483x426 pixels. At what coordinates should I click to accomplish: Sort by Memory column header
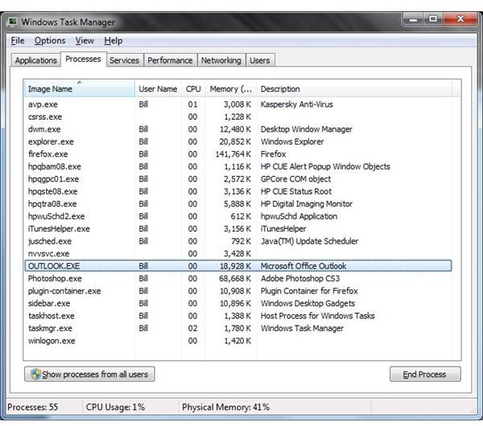pyautogui.click(x=231, y=89)
